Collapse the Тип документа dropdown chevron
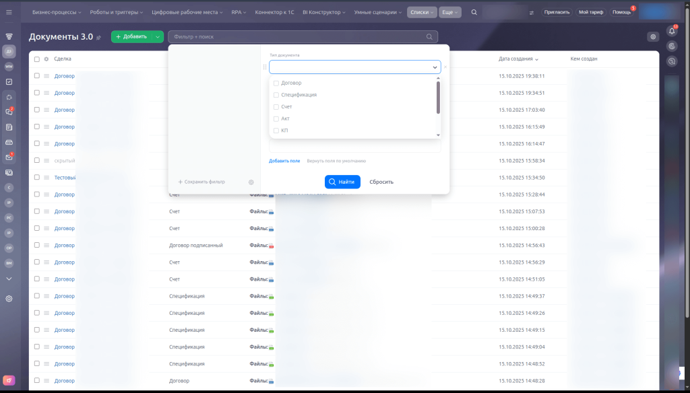The image size is (690, 393). (x=435, y=67)
